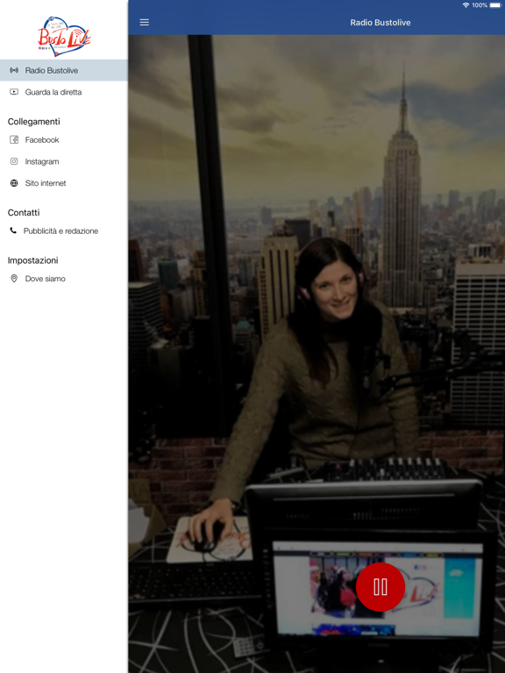Open Radio Bustolive menu entry

tap(64, 70)
